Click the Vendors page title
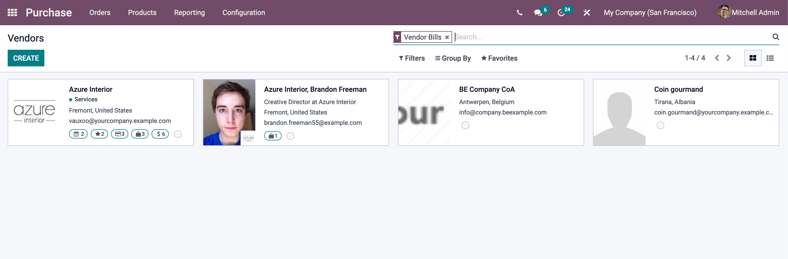This screenshot has height=259, width=788. [26, 38]
